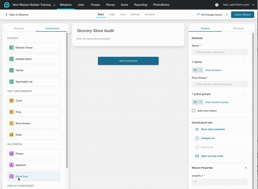
Task: Click Open scoring mode link
Action: coord(212,156)
